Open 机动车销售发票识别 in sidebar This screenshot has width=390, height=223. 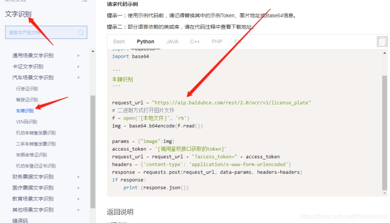(x=36, y=133)
